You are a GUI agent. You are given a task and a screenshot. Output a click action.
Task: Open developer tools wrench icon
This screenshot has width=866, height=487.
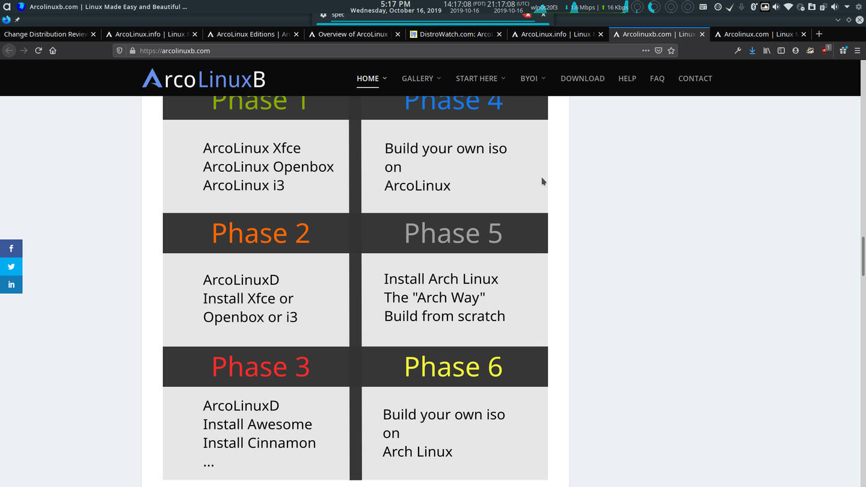[738, 51]
